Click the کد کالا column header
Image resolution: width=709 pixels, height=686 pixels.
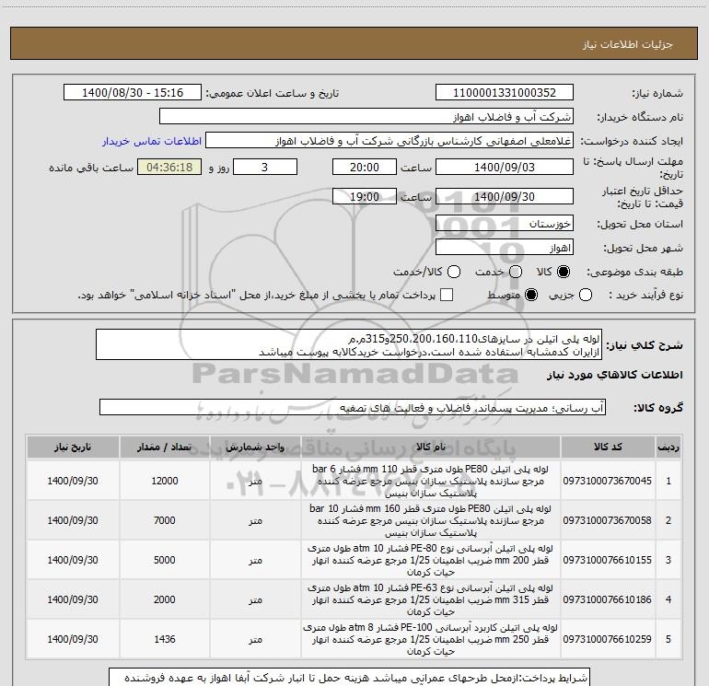[x=608, y=447]
